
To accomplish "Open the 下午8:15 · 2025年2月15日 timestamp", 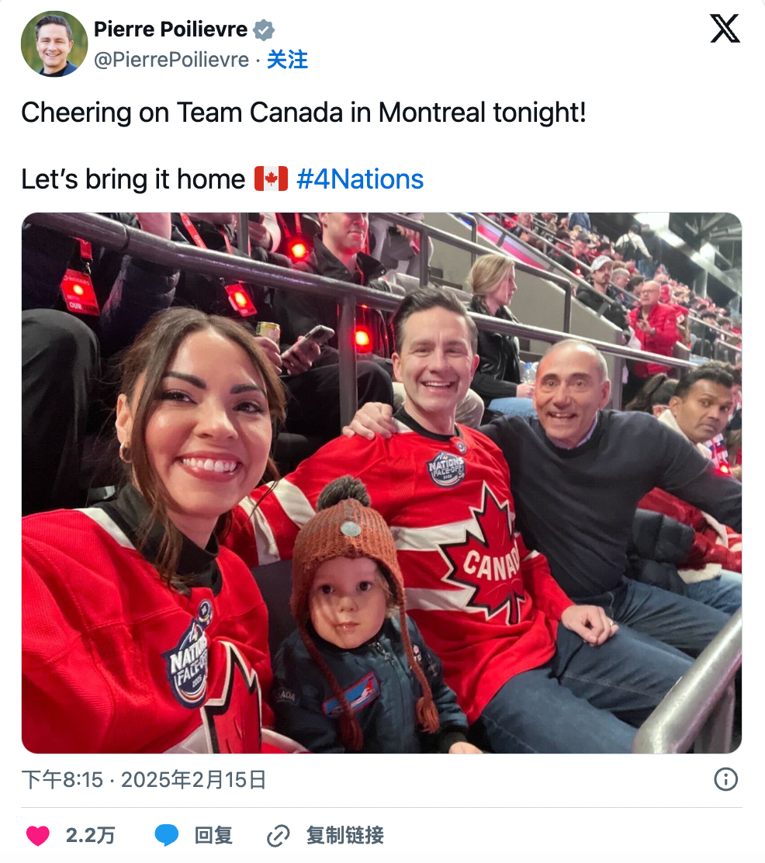I will 144,779.
